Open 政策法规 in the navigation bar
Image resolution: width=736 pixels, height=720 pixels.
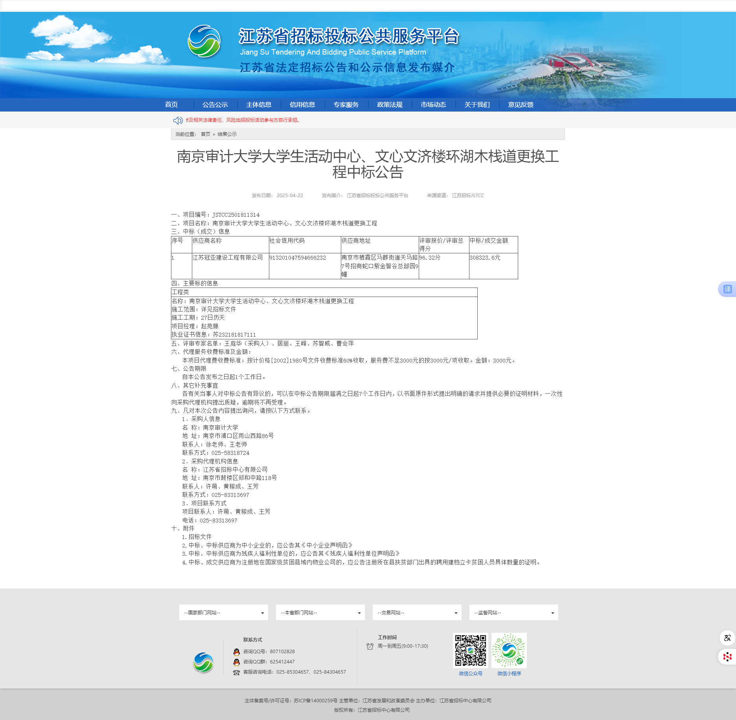[x=390, y=104]
